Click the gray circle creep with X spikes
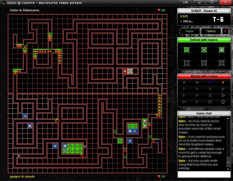Screen dimensions: 233x181 (x=210, y=102)
